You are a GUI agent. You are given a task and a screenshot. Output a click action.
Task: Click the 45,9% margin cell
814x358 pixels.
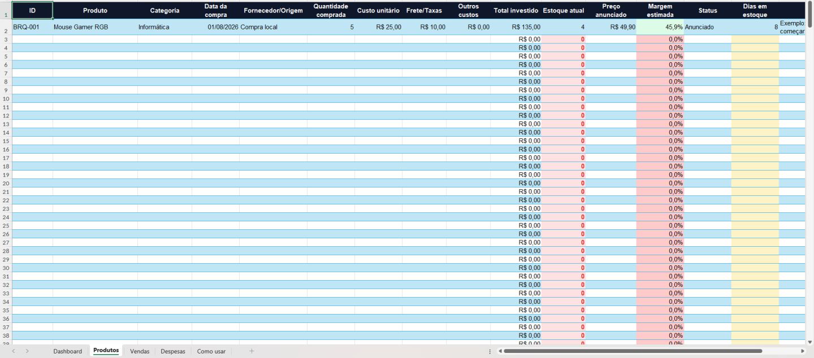[x=660, y=27]
